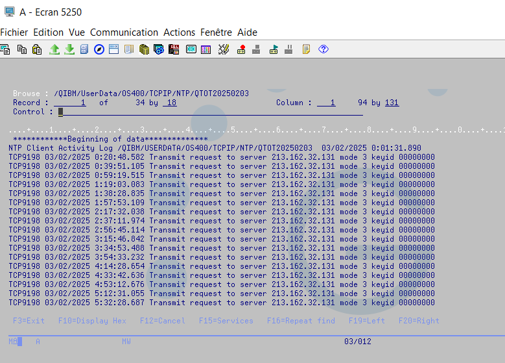Image resolution: width=505 pixels, height=363 pixels.
Task: Click F19=Left function key
Action: pos(367,321)
